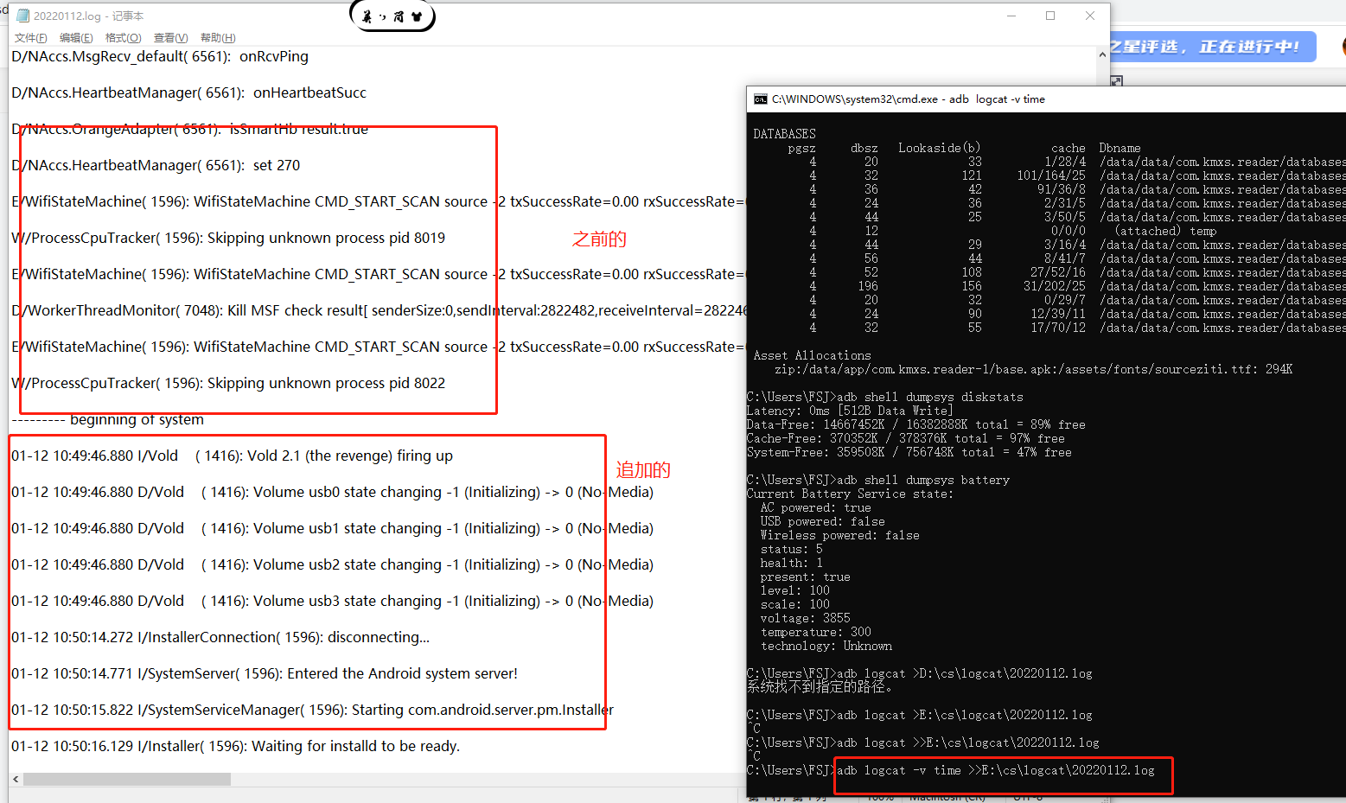Click the 'Volume usb3 state changing' line

332,601
